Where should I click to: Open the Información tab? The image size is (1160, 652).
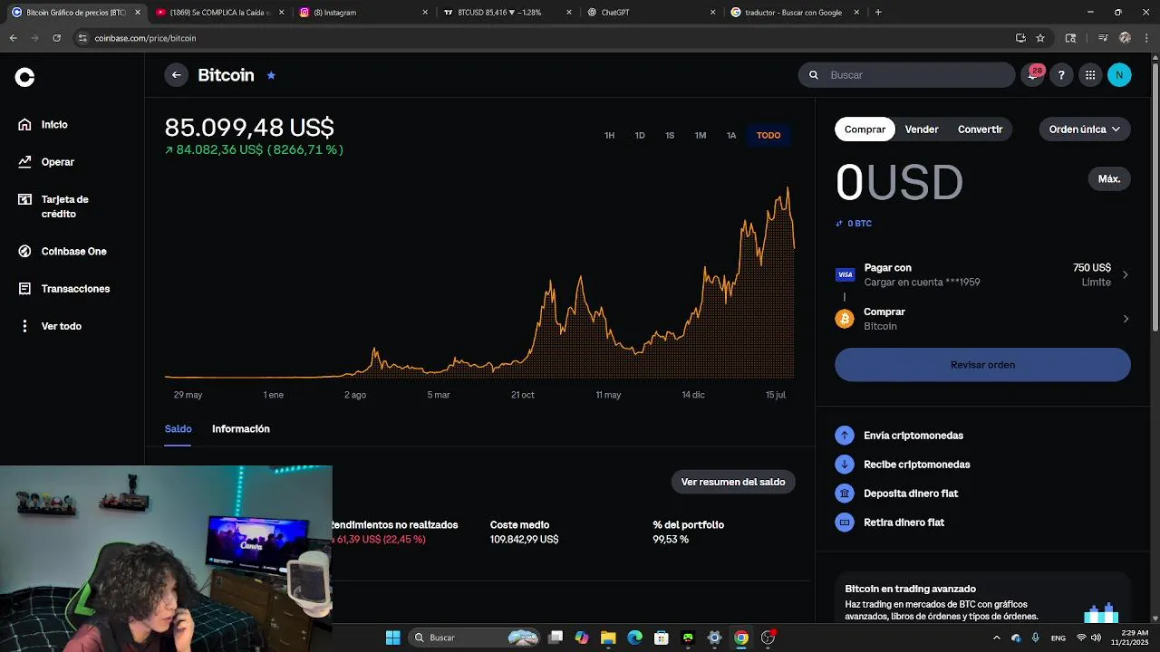(241, 429)
